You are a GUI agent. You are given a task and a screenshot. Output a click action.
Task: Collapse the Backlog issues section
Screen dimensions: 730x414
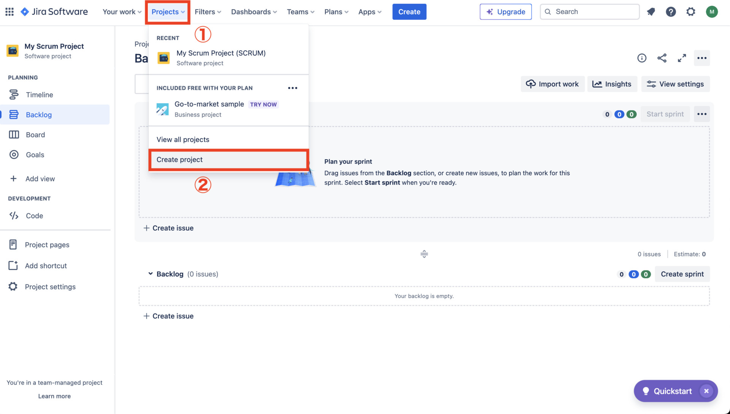click(x=150, y=273)
